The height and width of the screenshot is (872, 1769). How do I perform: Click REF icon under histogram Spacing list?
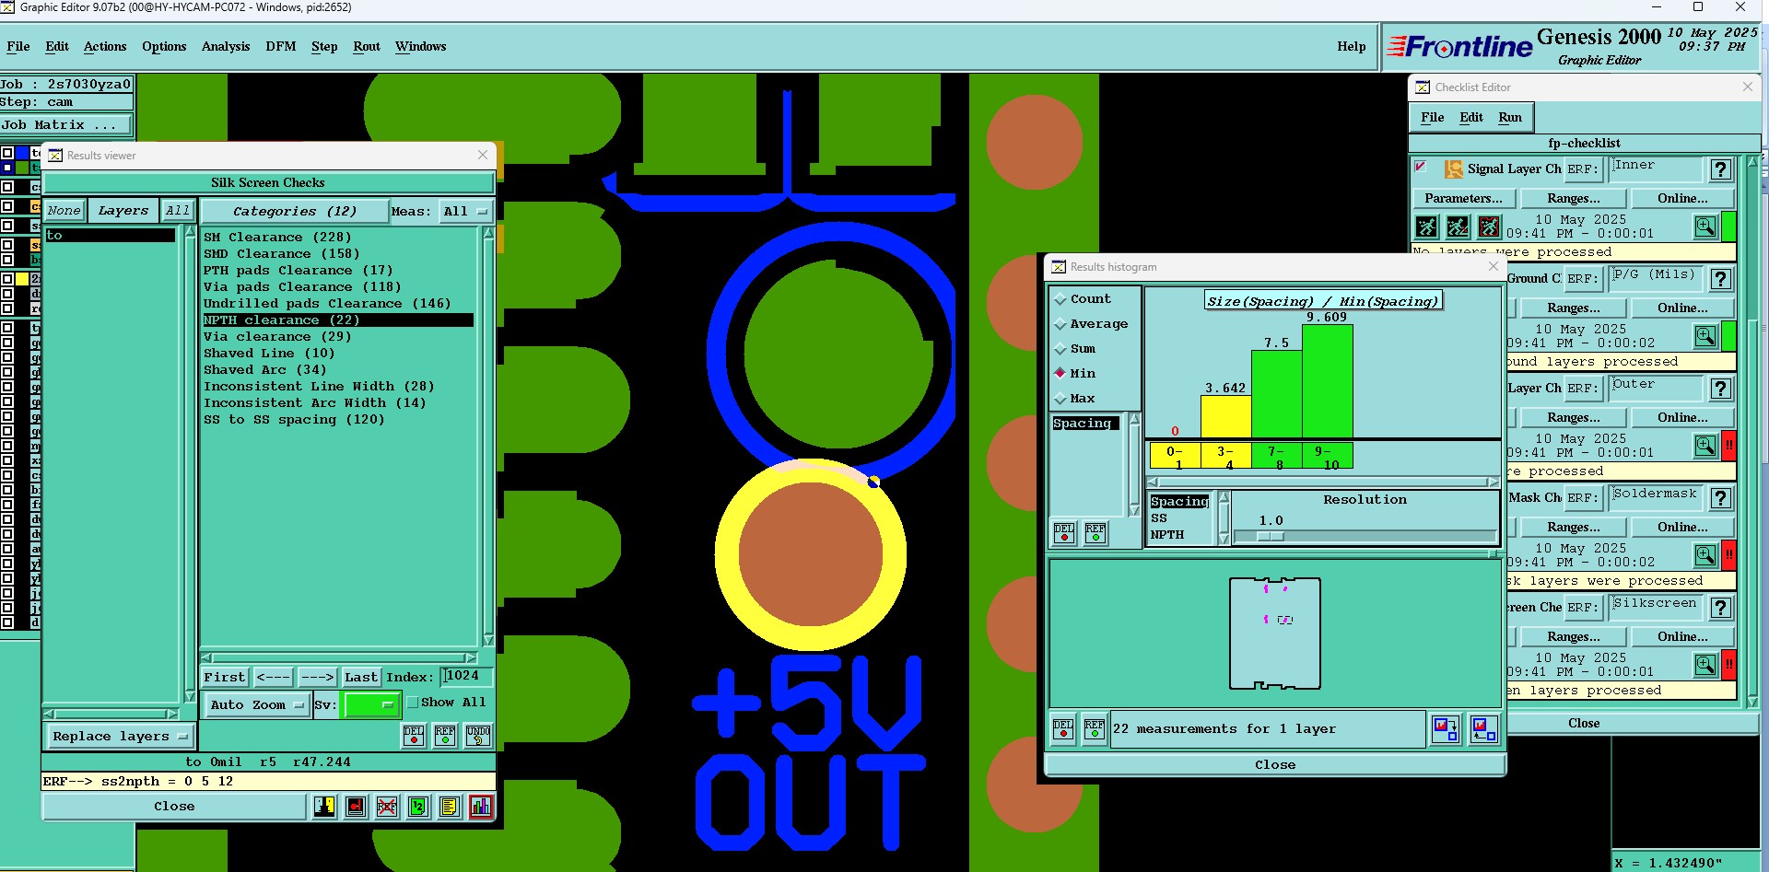click(1095, 533)
